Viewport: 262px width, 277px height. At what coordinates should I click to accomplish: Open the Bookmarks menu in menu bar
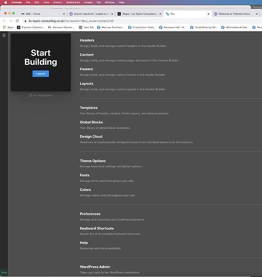click(x=73, y=2)
